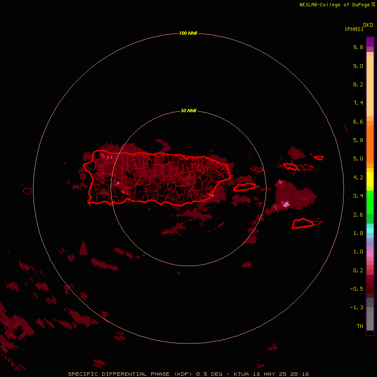Click the 0.2 value on the color scale

click(x=358, y=271)
